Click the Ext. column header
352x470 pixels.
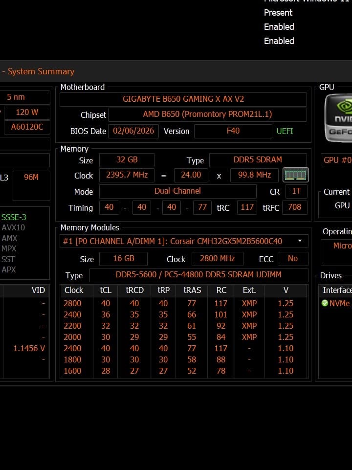(x=249, y=290)
